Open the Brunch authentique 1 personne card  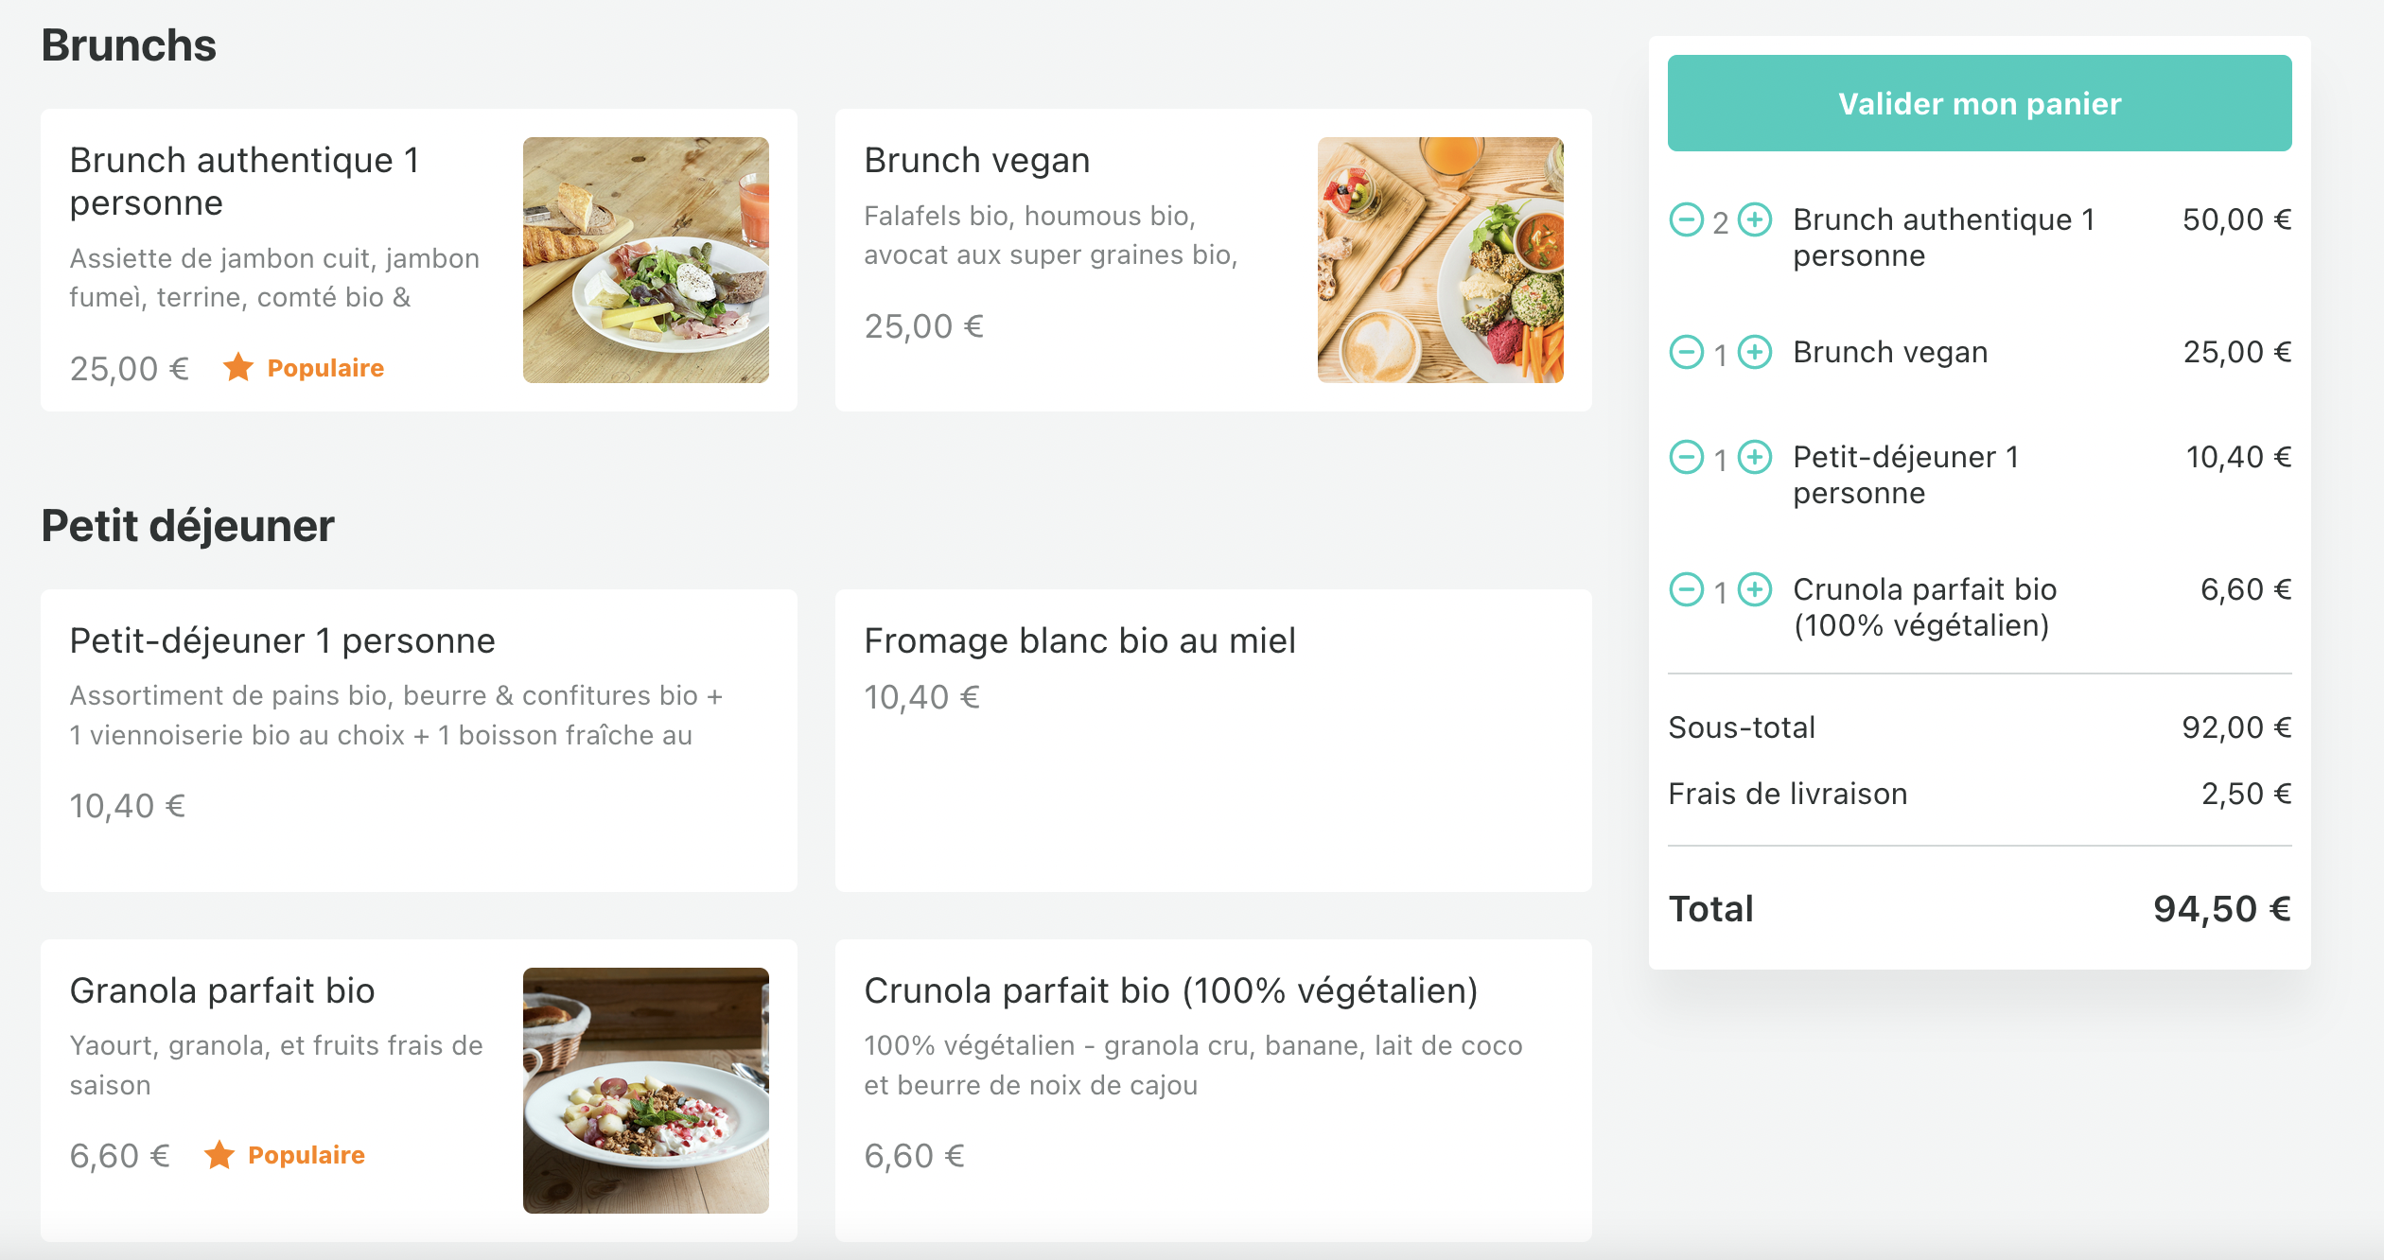point(418,261)
